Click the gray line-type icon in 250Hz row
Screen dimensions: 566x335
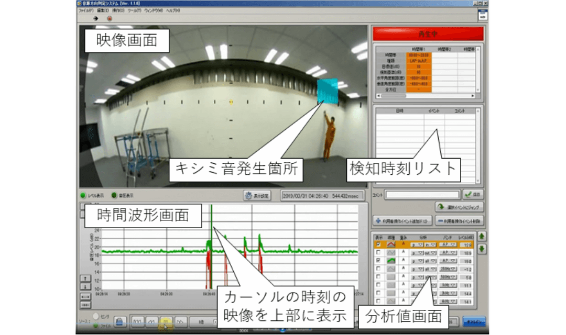click(x=391, y=269)
